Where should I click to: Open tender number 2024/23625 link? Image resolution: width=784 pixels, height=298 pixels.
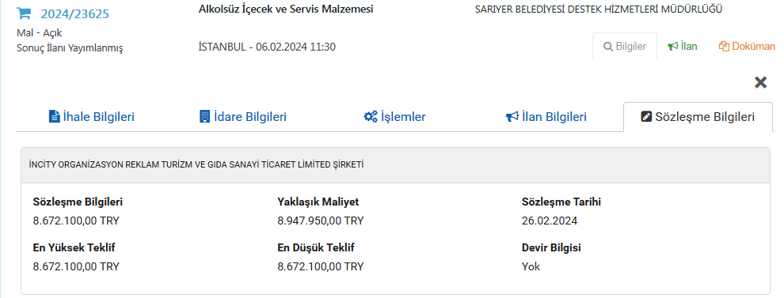(75, 14)
